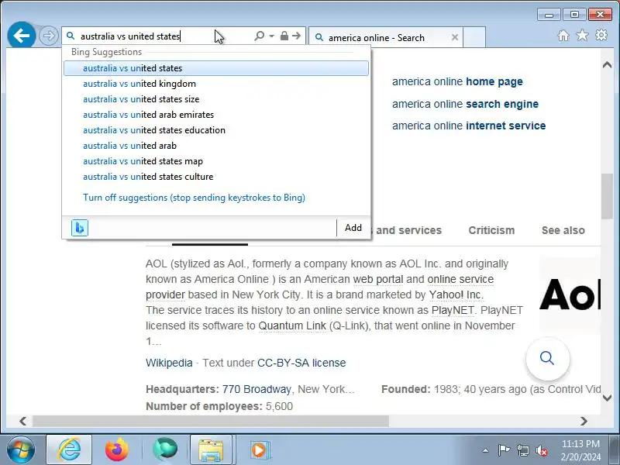Launch Firefox from the taskbar
This screenshot has width=620, height=465.
117,449
